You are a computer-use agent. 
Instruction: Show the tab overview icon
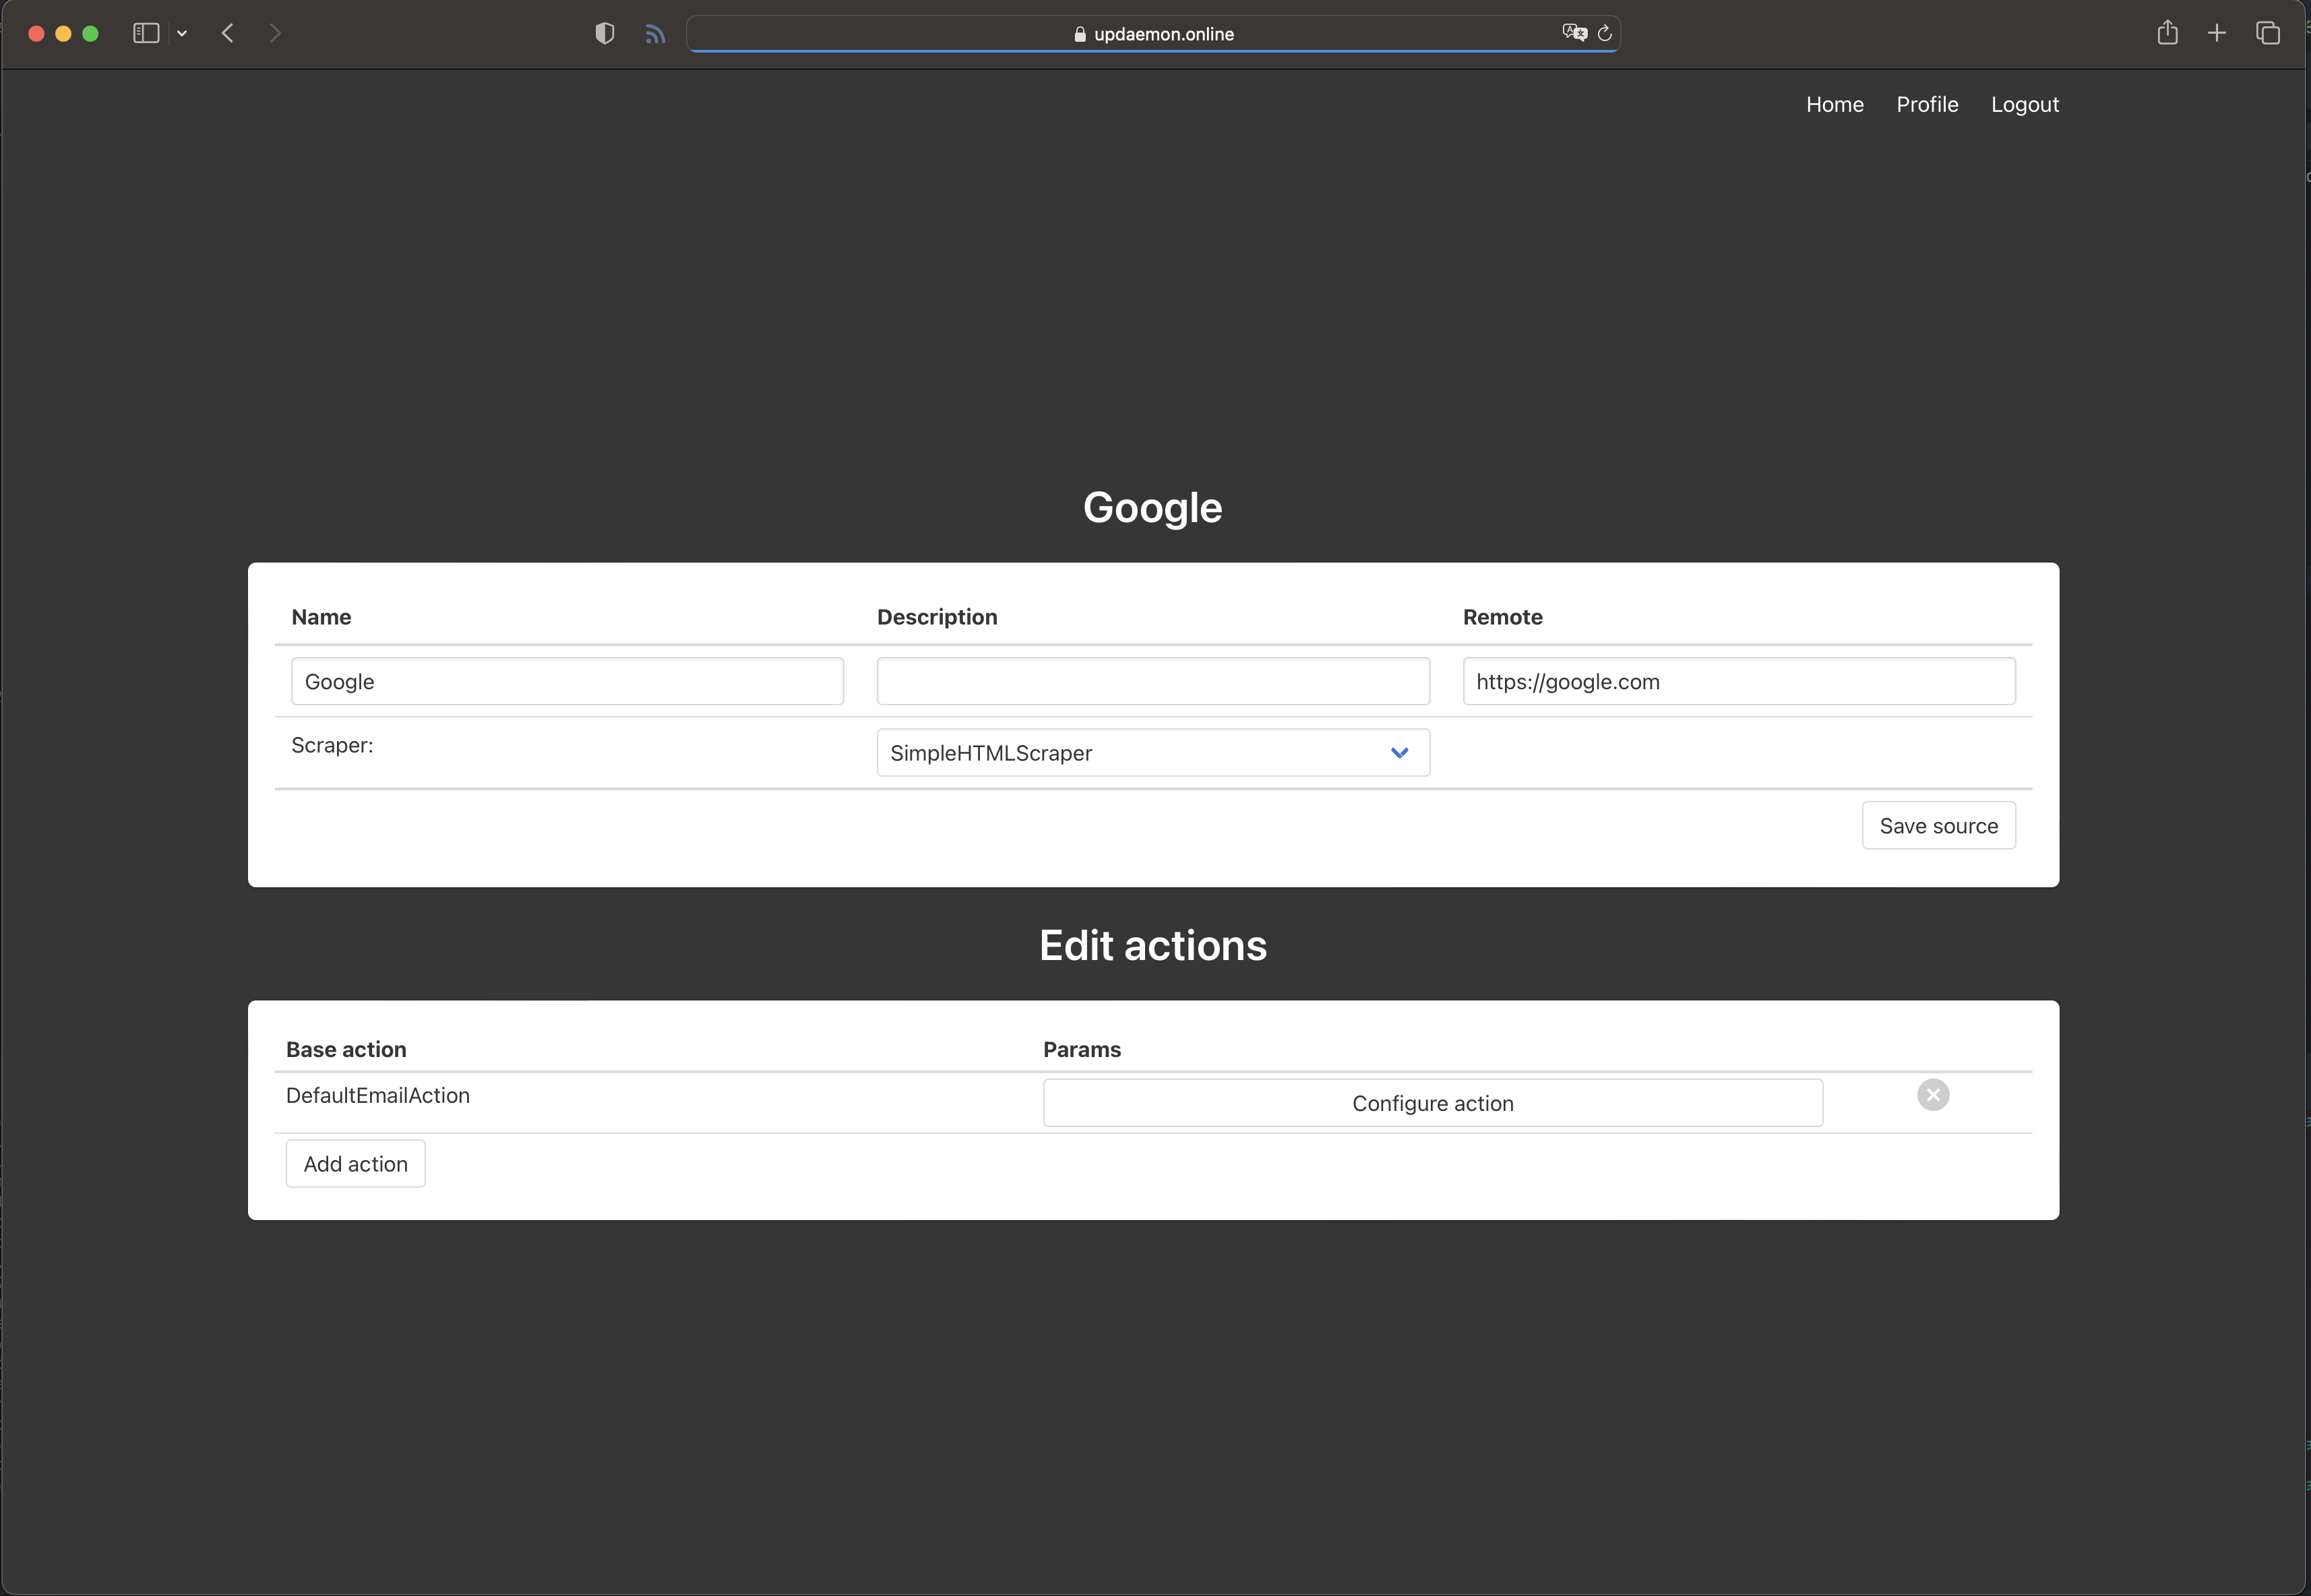point(2268,33)
